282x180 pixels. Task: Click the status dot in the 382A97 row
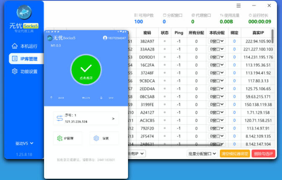(164, 41)
